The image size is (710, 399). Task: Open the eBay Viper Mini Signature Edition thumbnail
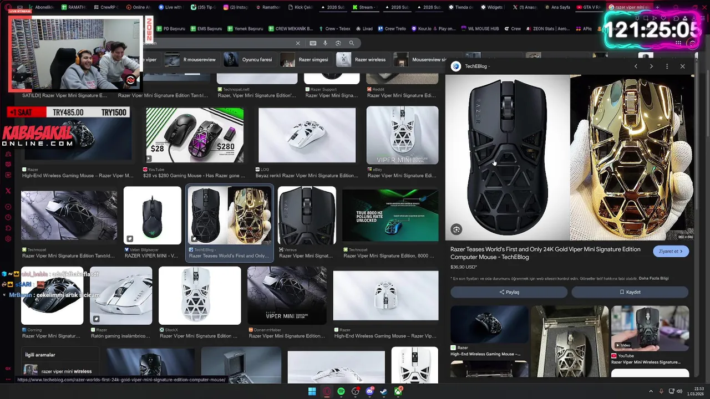402,135
